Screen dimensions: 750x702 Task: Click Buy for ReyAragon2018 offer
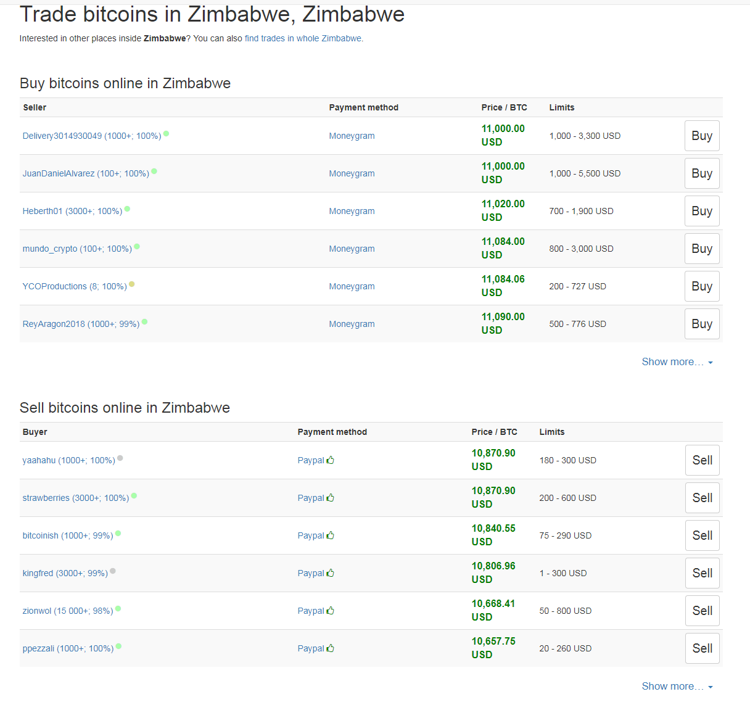(x=702, y=324)
